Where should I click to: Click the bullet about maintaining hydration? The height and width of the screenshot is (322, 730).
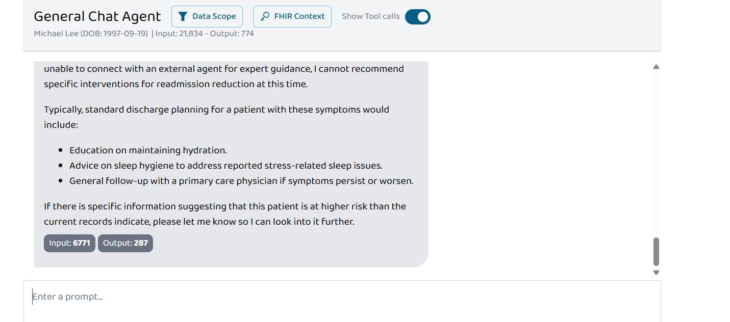[x=148, y=150]
